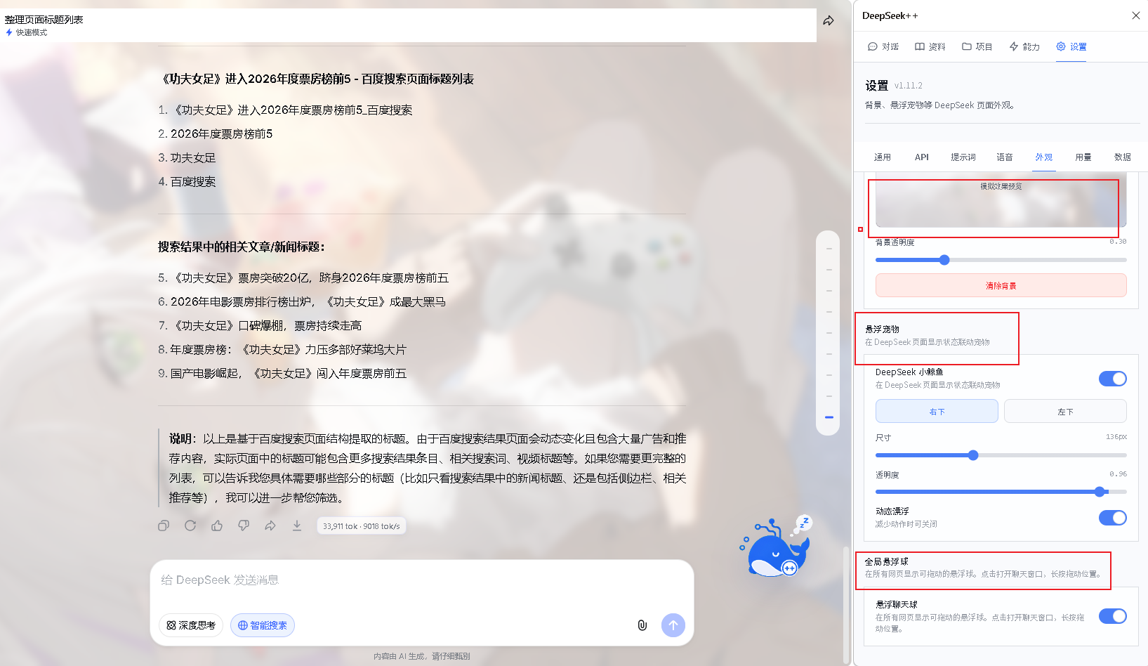Click the floating whale pet
Viewport: 1148px width, 666px height.
pyautogui.click(x=775, y=548)
